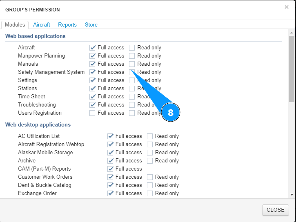Close the Group's Permission dialog via X icon

(287, 7)
